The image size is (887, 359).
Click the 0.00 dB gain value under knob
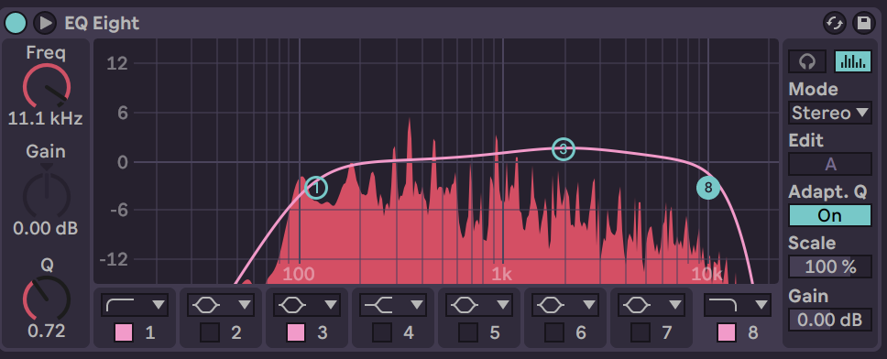click(45, 228)
